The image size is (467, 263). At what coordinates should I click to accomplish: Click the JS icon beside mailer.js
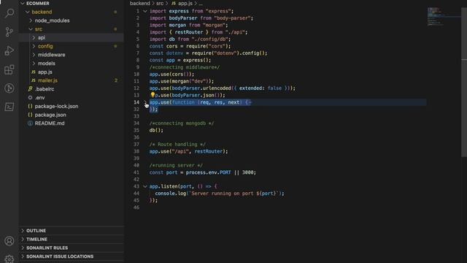[x=34, y=80]
